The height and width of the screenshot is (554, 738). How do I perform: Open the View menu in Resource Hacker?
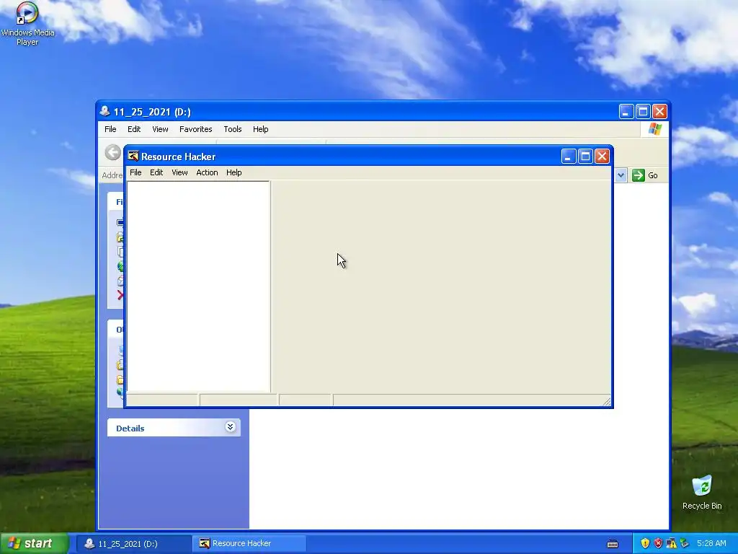[179, 172]
